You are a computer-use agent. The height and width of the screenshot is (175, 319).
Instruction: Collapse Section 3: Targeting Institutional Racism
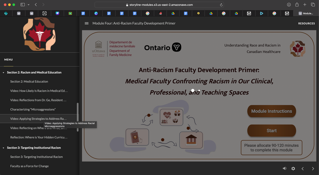[x=4, y=148]
